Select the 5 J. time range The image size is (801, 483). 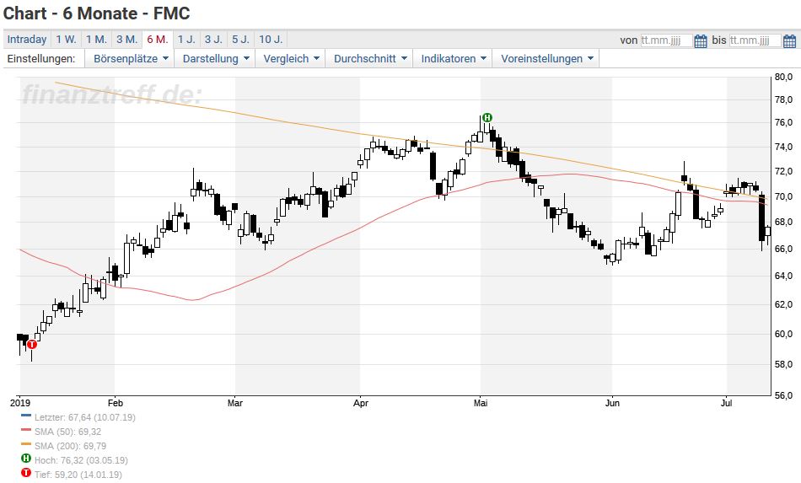coord(240,40)
